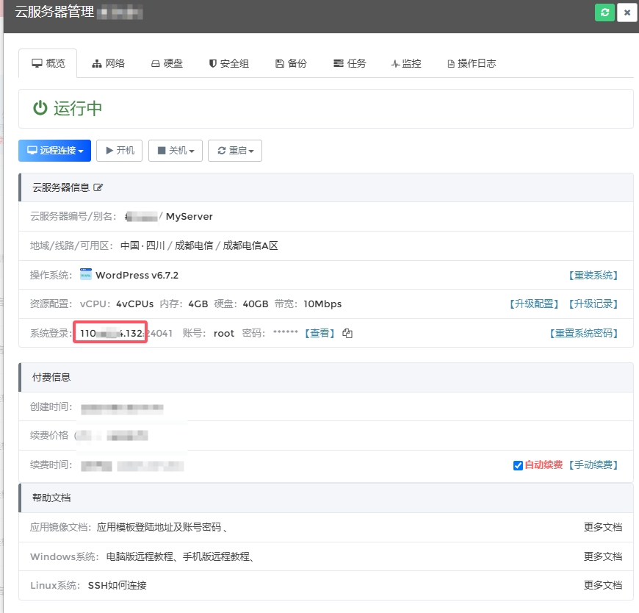The image size is (639, 613).
Task: Close the server management dialog
Action: [x=627, y=12]
